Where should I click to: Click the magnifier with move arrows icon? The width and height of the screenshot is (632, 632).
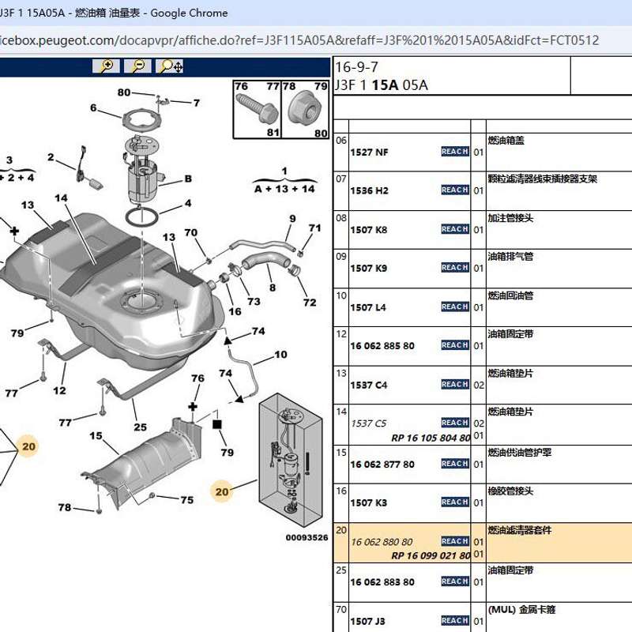click(x=170, y=66)
